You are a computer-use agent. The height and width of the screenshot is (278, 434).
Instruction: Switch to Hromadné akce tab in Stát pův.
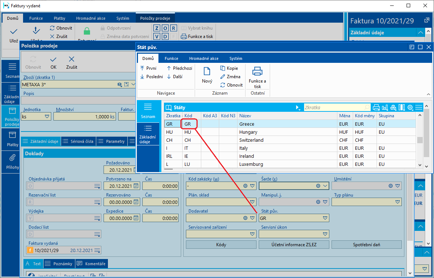[204, 58]
